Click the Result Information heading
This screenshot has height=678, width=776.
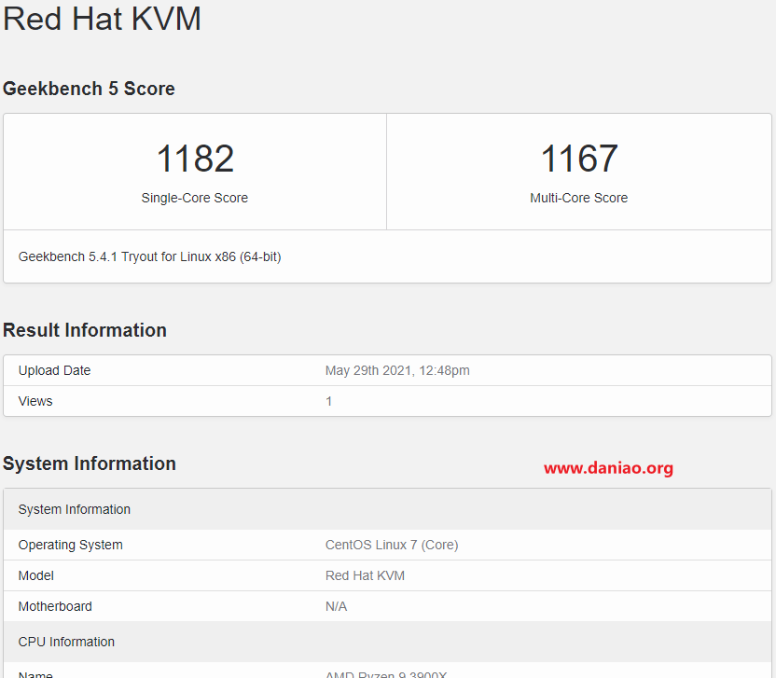click(x=85, y=330)
